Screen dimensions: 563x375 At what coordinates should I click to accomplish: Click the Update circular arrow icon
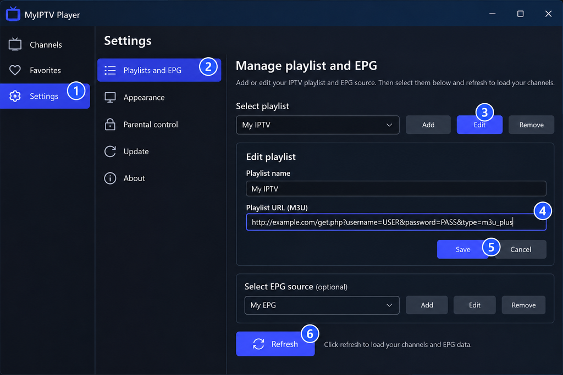(110, 152)
